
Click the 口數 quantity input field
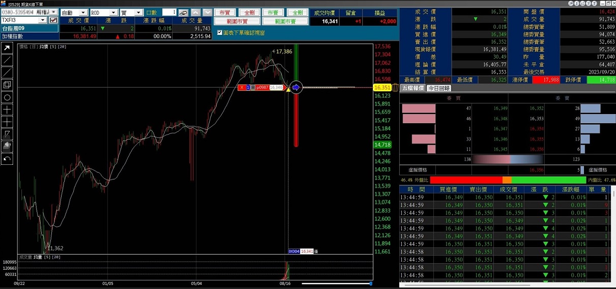coord(169,12)
